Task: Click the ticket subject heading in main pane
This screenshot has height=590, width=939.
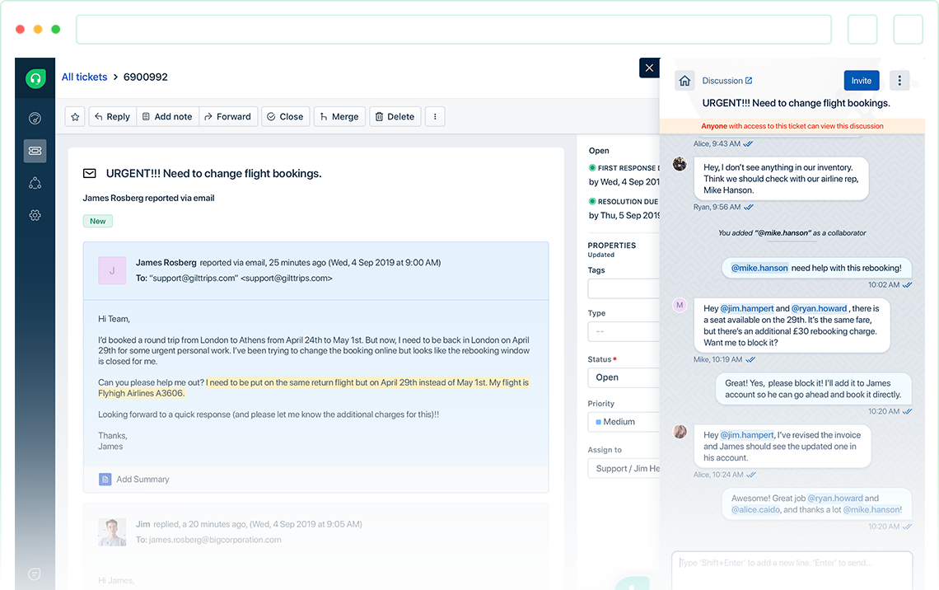Action: [x=214, y=174]
